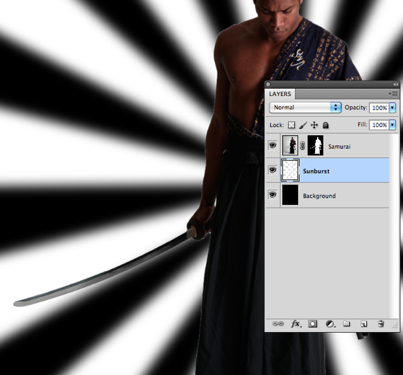
Task: Select the Samurai layer name
Action: [x=339, y=147]
